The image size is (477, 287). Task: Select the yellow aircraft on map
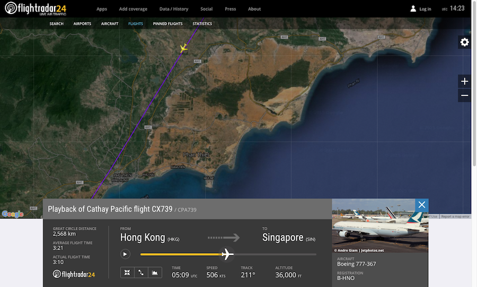click(x=183, y=48)
